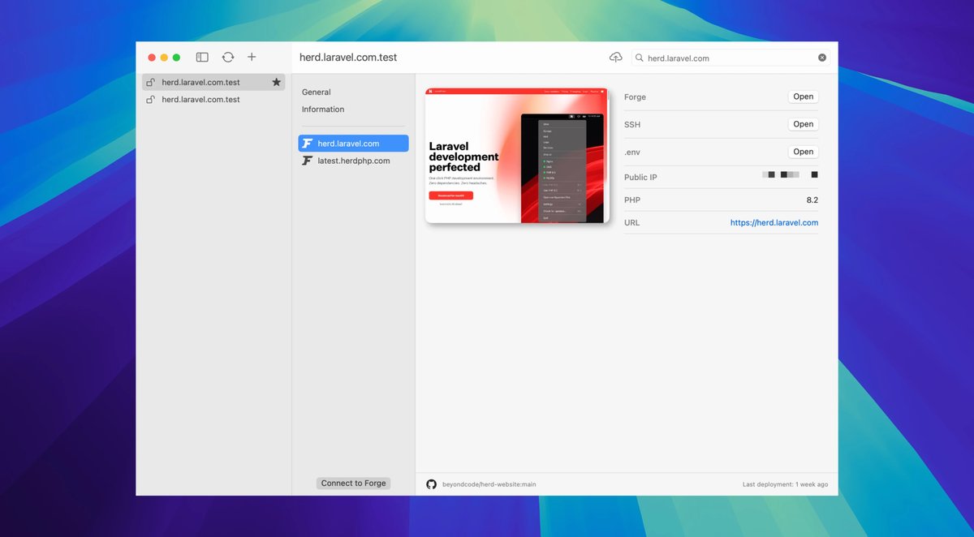Open the Forge row button
The height and width of the screenshot is (537, 974).
803,97
